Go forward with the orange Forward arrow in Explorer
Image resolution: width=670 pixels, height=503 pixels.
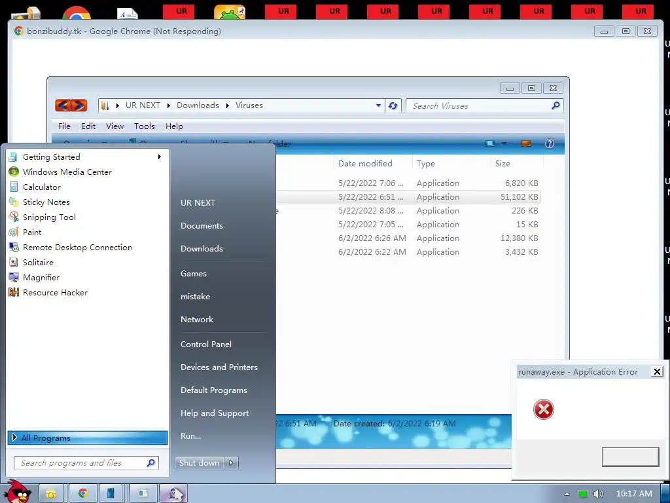click(79, 105)
